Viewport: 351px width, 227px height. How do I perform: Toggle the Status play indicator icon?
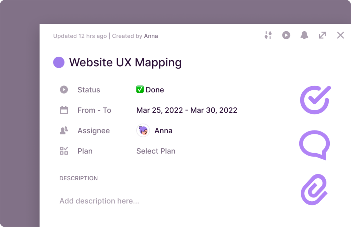[x=64, y=89]
